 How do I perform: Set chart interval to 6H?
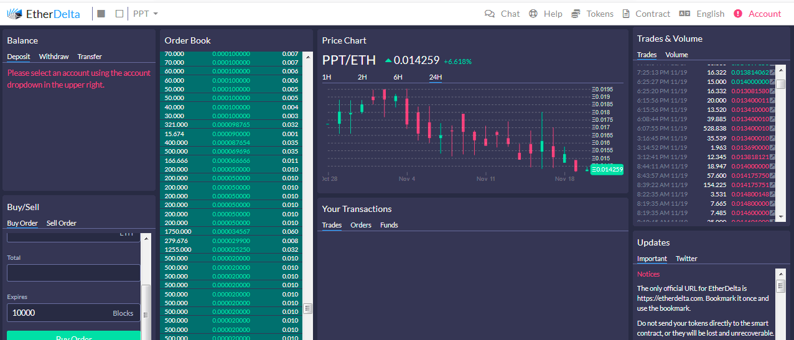click(398, 77)
